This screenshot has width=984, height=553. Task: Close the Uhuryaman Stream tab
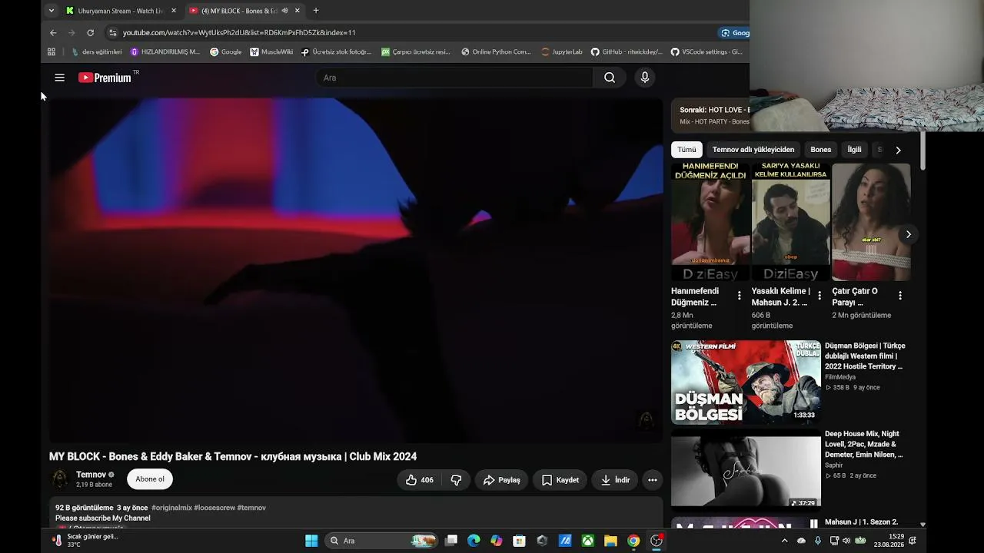174,11
